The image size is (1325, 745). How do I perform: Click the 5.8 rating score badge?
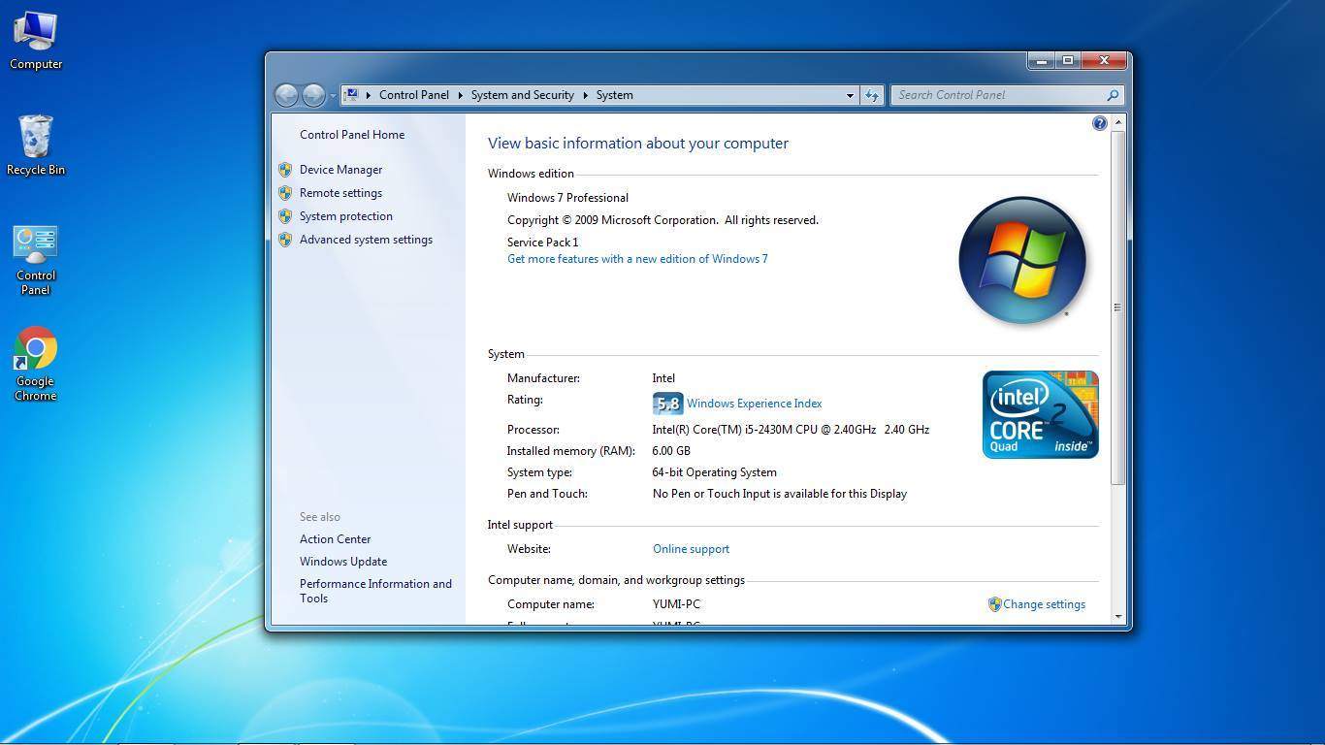pyautogui.click(x=667, y=404)
